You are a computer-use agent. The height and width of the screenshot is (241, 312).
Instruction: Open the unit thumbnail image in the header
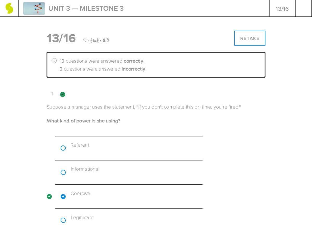(34, 8)
